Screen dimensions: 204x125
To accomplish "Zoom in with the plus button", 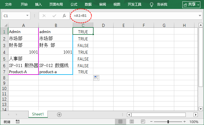I will [x=185, y=122].
